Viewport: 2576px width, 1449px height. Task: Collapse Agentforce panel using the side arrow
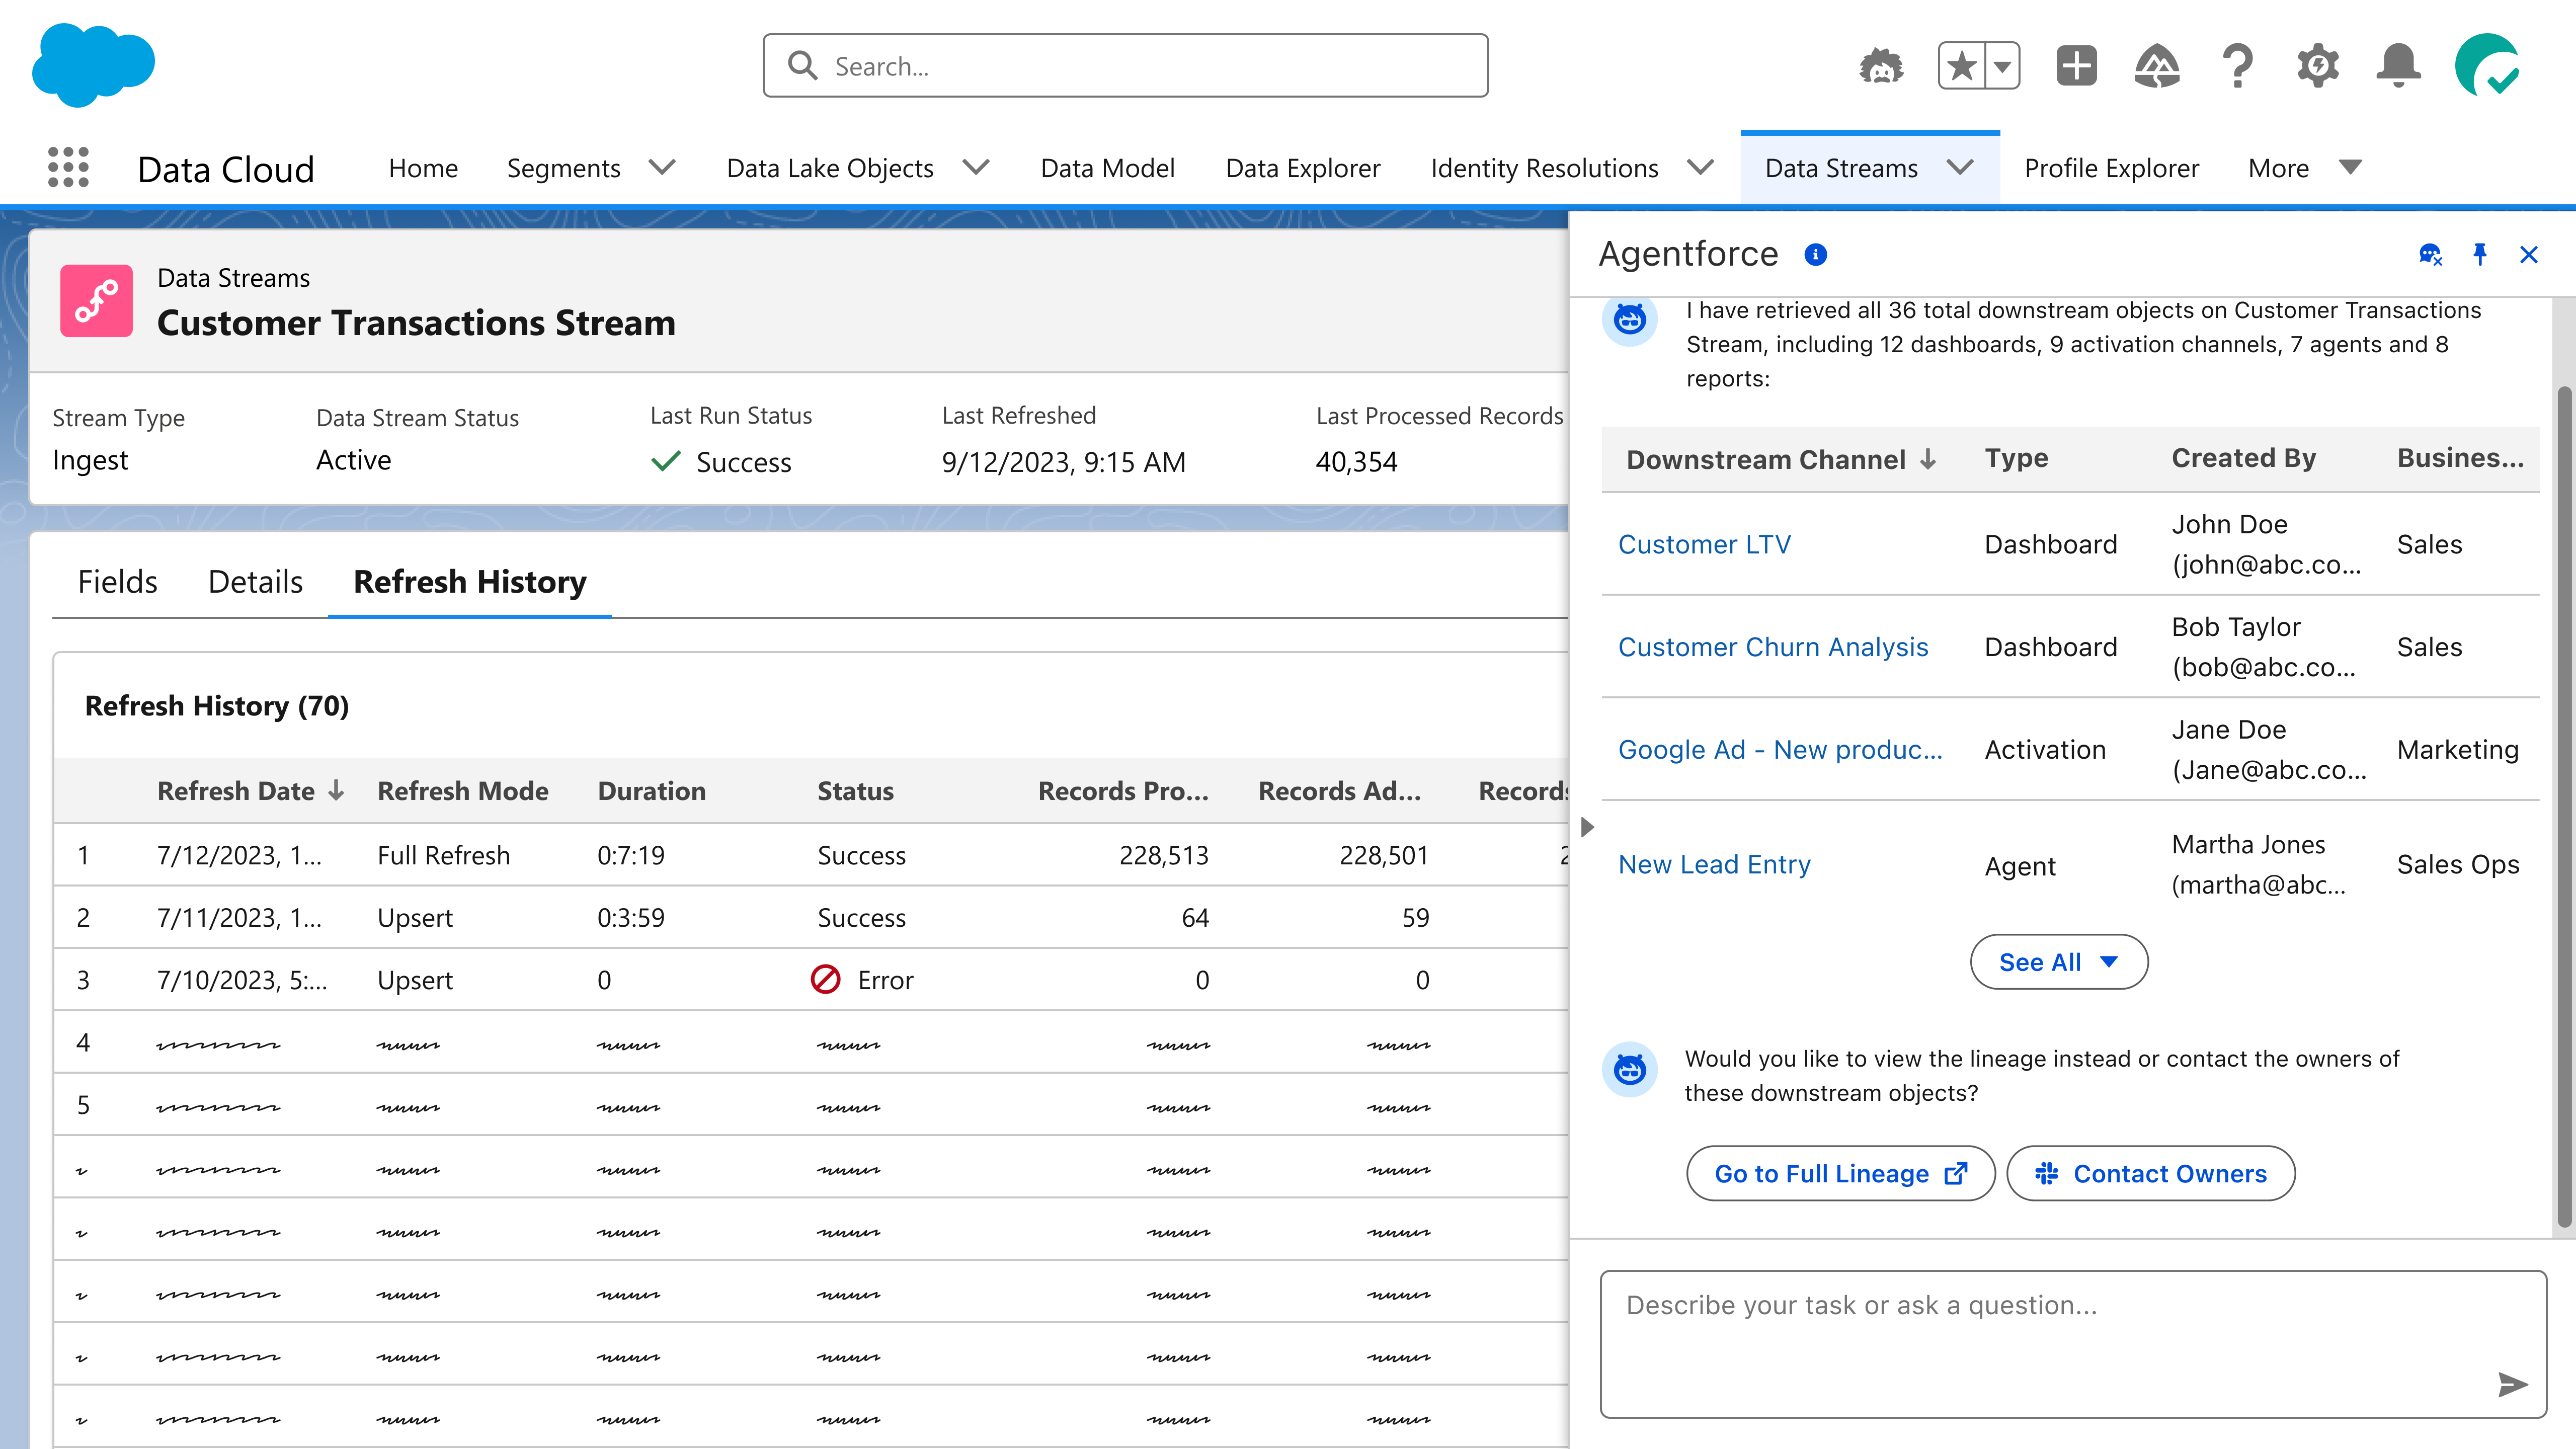(x=1587, y=827)
